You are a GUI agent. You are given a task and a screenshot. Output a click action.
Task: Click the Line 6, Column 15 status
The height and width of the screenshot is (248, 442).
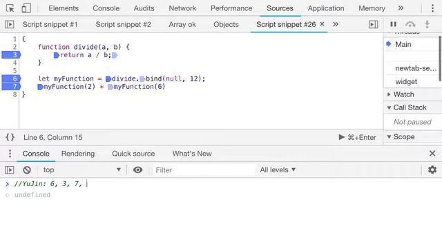[x=53, y=137]
